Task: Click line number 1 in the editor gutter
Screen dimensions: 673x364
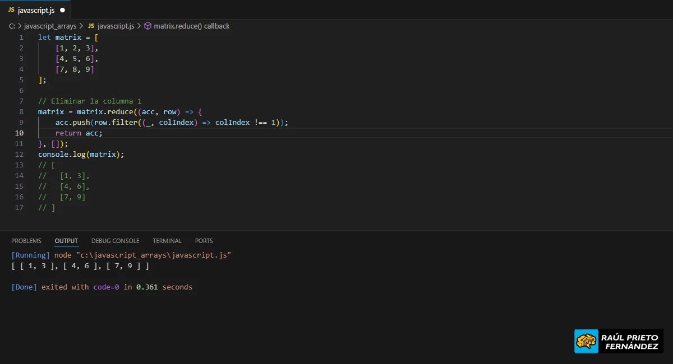Action: 21,37
